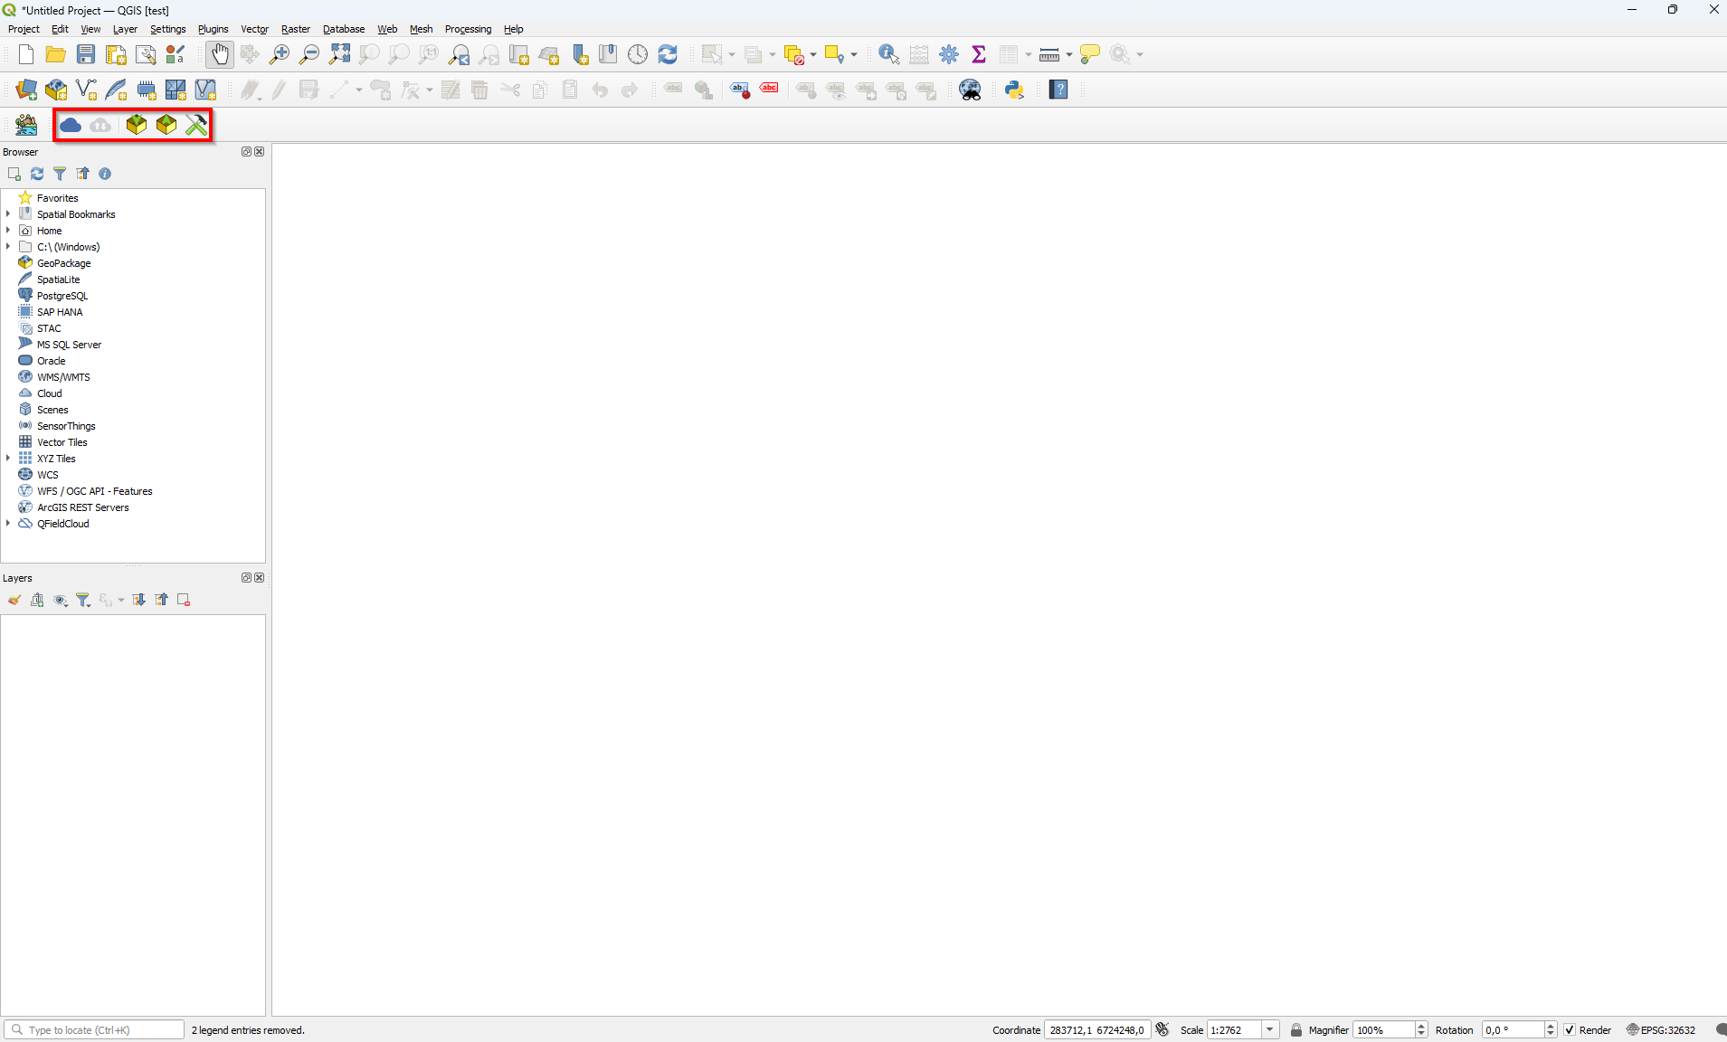
Task: Click the Pan Map hand tool
Action: click(219, 54)
